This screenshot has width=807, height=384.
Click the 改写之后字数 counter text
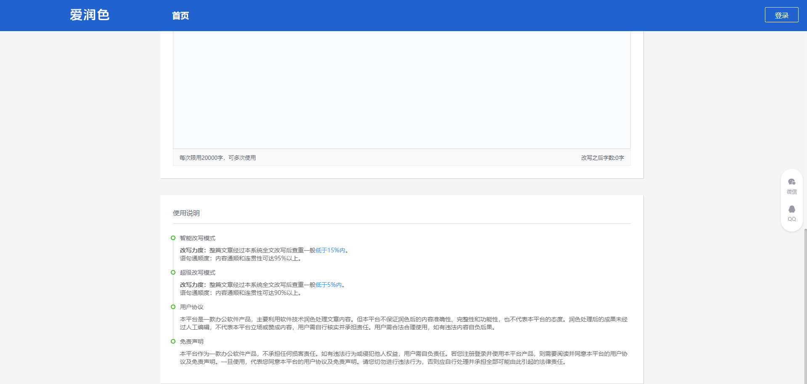(603, 158)
